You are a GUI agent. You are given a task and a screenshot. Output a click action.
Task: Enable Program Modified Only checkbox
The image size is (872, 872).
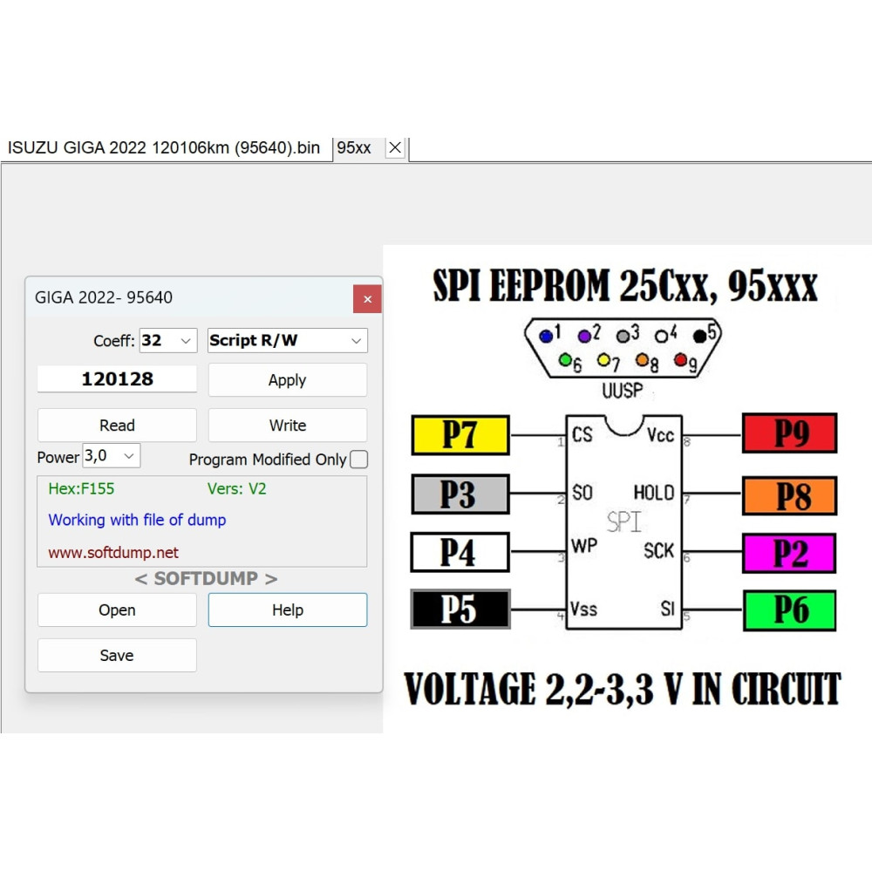point(358,460)
